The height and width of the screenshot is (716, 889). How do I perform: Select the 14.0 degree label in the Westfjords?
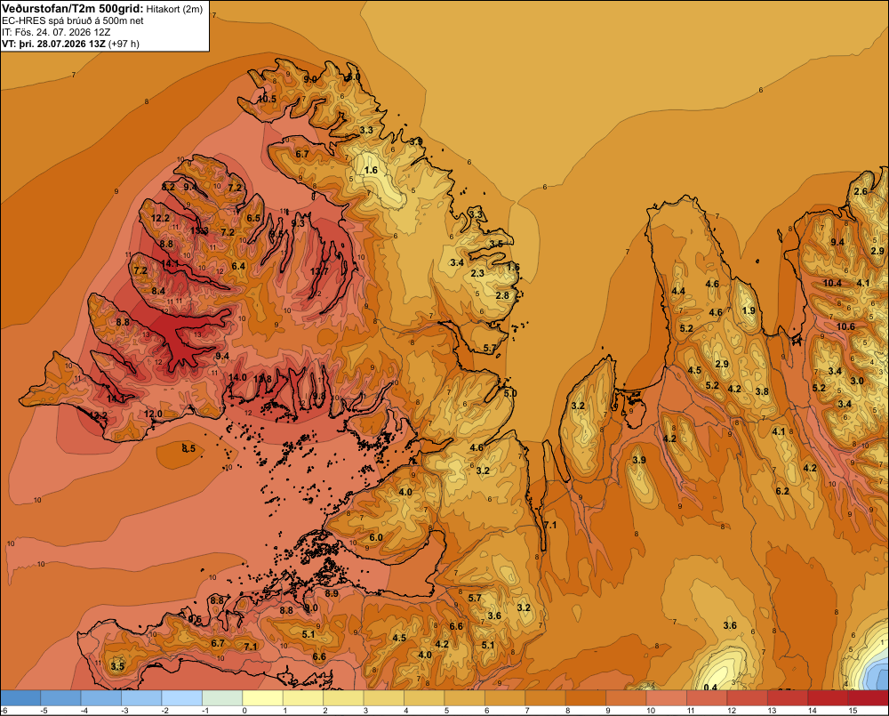[237, 377]
